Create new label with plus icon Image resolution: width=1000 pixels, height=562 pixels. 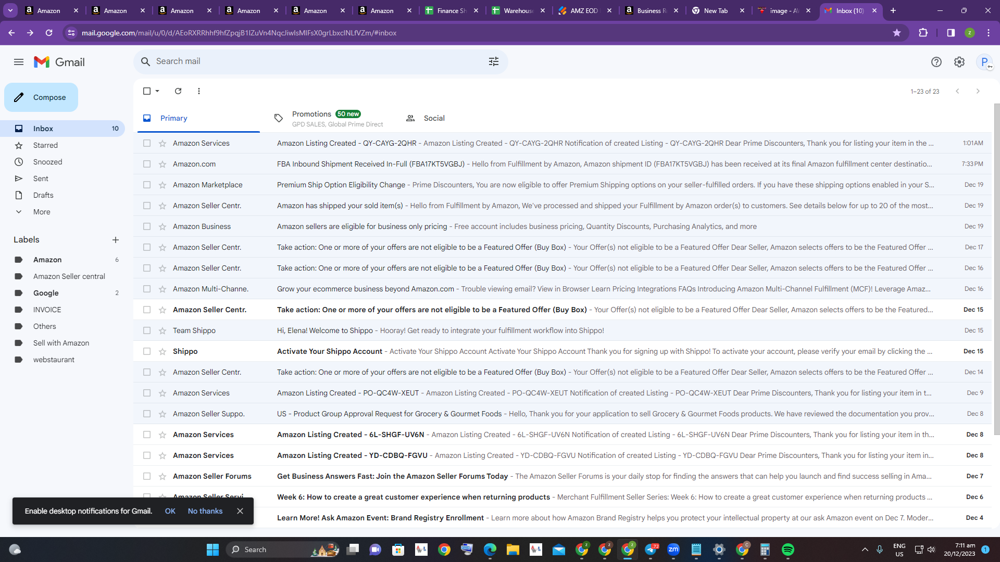tap(116, 240)
